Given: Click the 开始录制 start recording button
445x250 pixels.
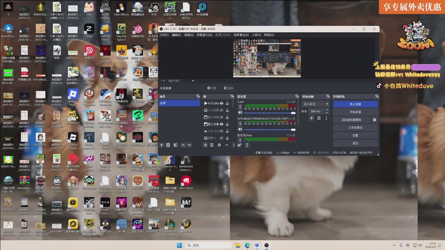Looking at the screenshot, I should click(x=355, y=112).
